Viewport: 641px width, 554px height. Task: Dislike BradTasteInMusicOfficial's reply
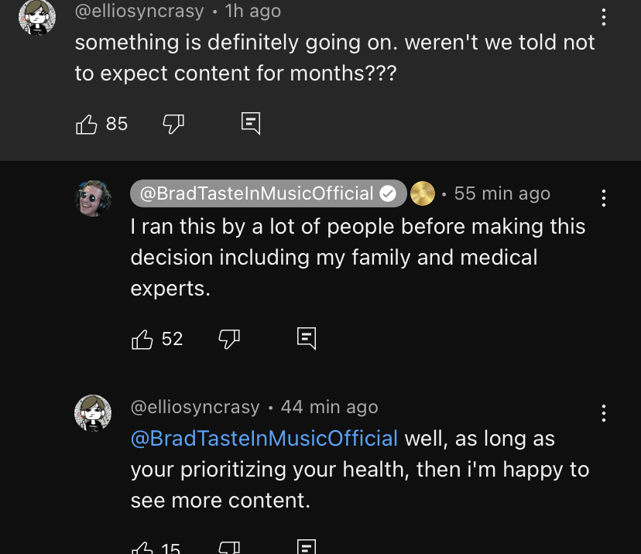click(229, 340)
